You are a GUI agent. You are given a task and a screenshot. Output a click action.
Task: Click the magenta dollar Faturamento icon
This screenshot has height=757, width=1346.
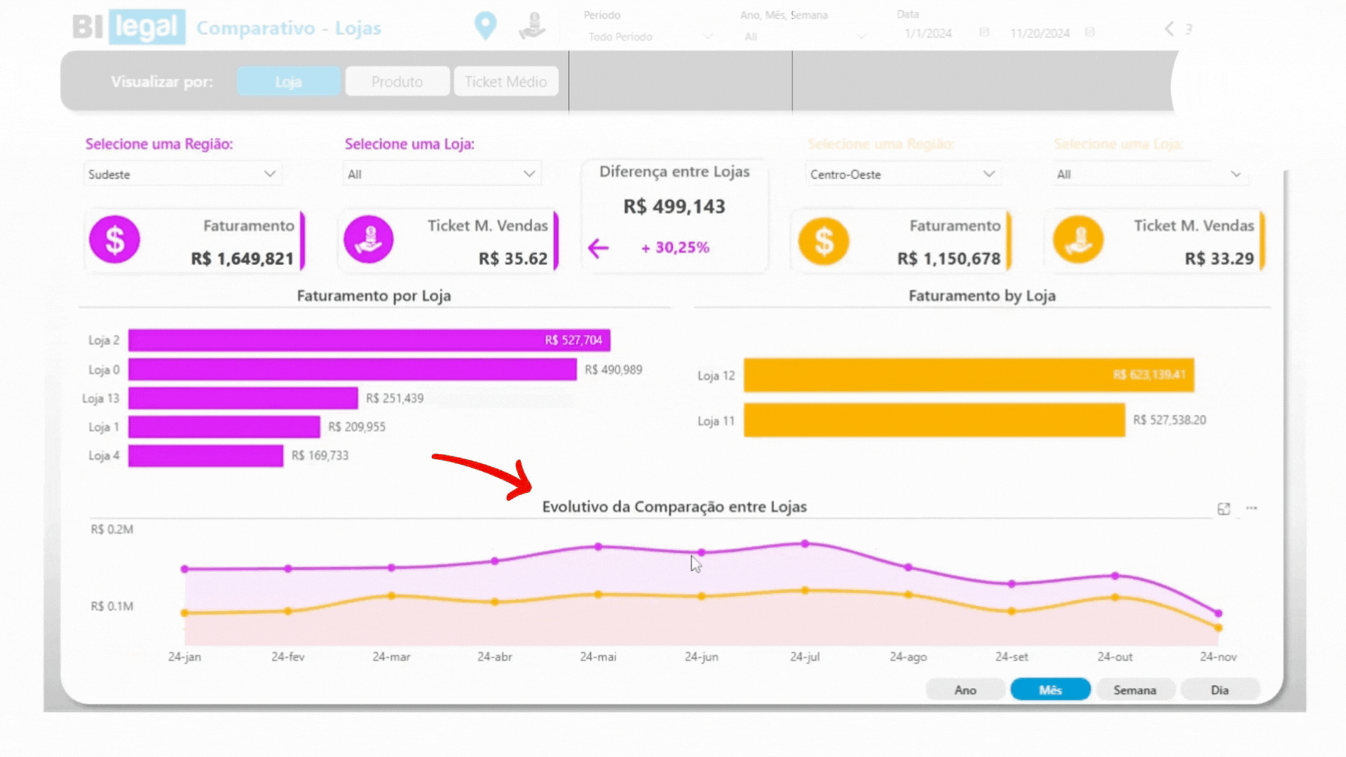point(114,240)
